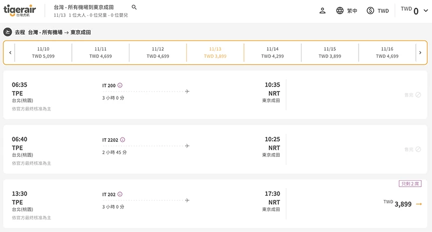Viewport: 432px width, 232px height.
Task: Select the 11/15 TWD 3,899 date tab
Action: (330, 52)
